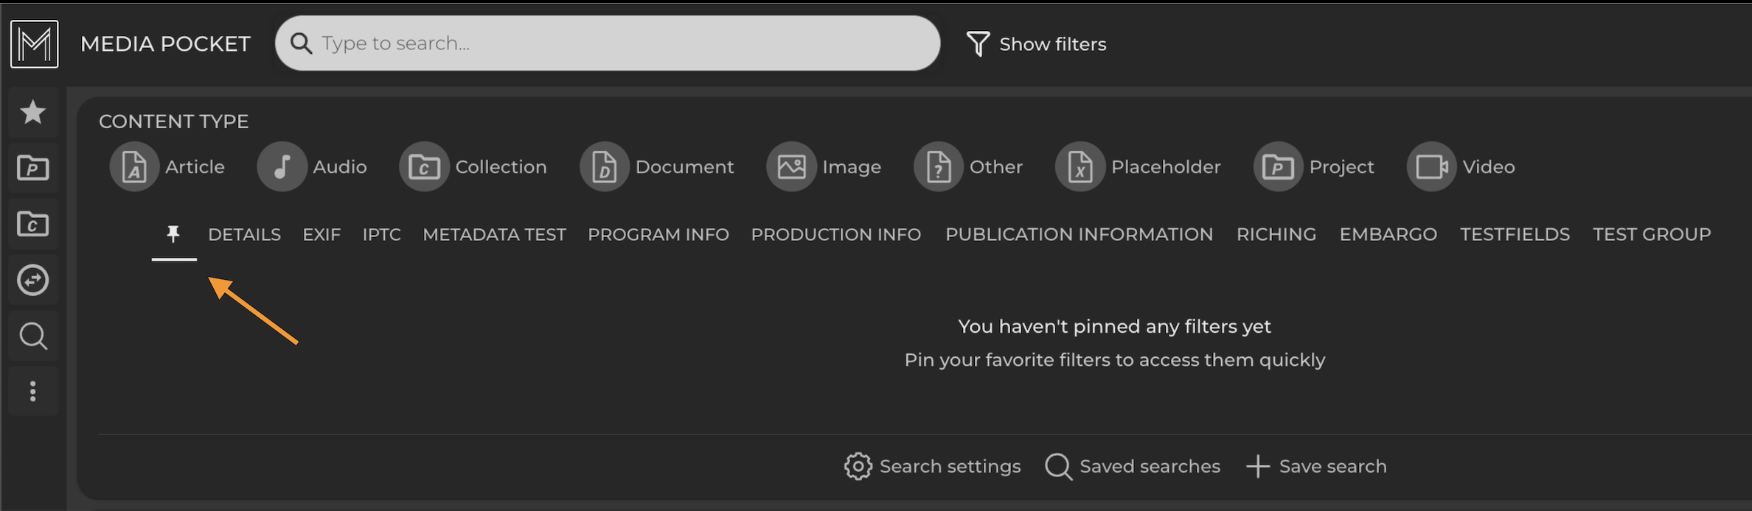Open the Saved searches list
Image resolution: width=1752 pixels, height=511 pixels.
1133,467
